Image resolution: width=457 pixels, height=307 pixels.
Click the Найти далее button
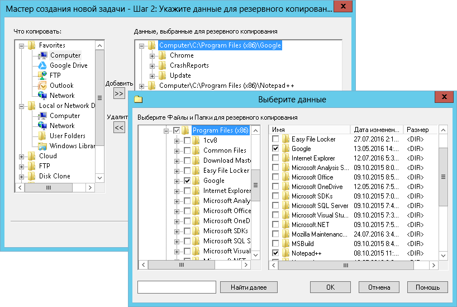(249, 287)
